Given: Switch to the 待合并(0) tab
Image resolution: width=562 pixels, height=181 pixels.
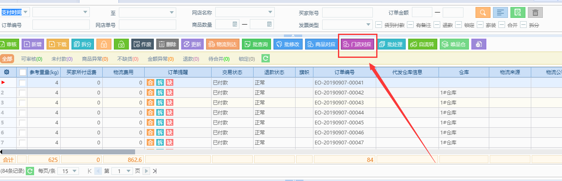Looking at the screenshot, I should point(219,59).
